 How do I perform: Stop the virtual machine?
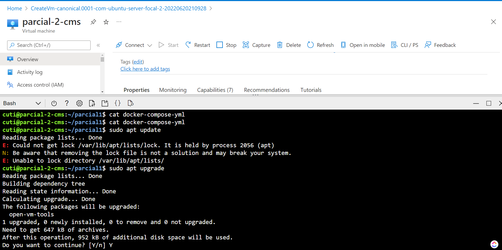click(226, 45)
